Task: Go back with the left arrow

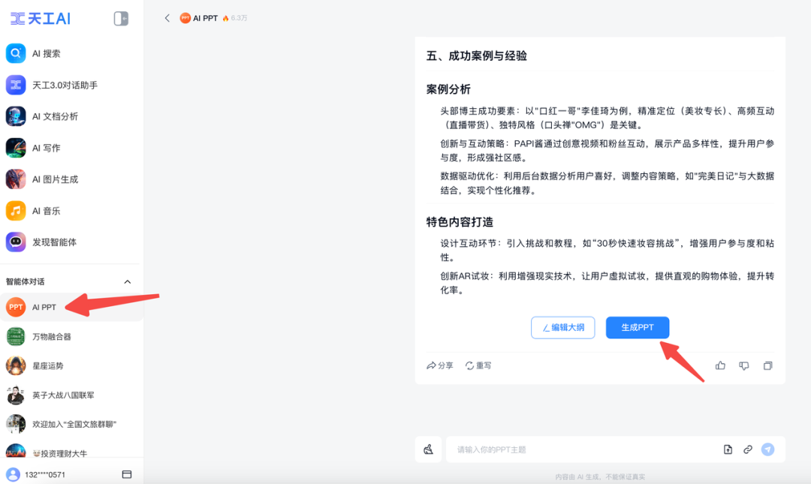Action: pyautogui.click(x=167, y=18)
